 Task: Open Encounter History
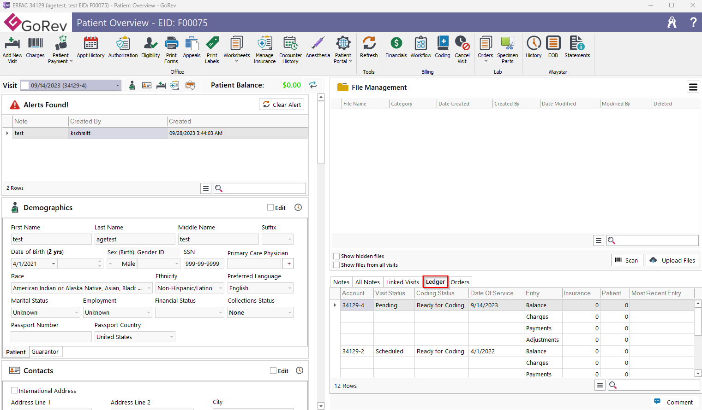tap(290, 50)
